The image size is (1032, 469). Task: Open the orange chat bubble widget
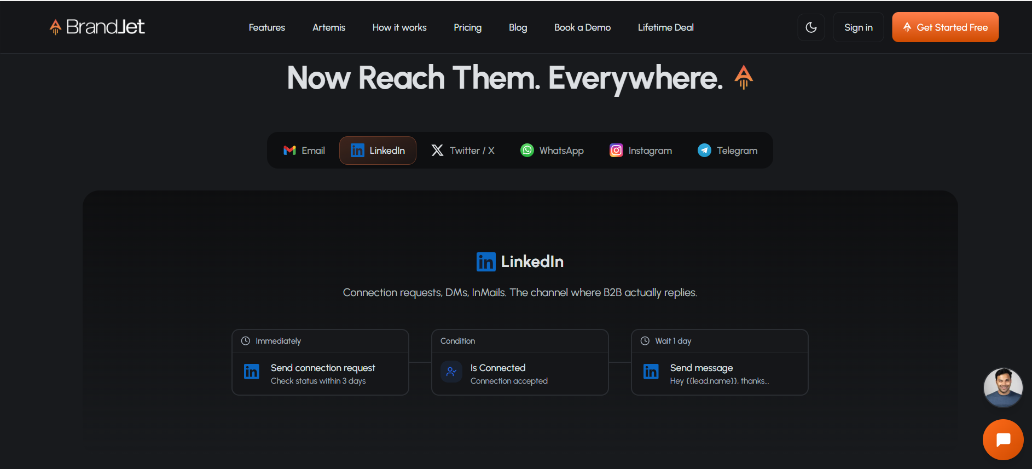1002,439
